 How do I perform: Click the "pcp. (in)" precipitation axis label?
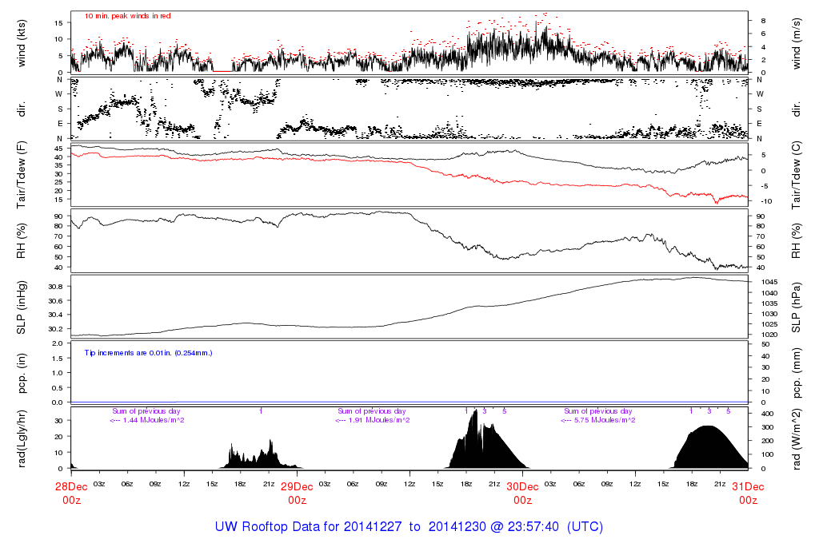point(22,373)
